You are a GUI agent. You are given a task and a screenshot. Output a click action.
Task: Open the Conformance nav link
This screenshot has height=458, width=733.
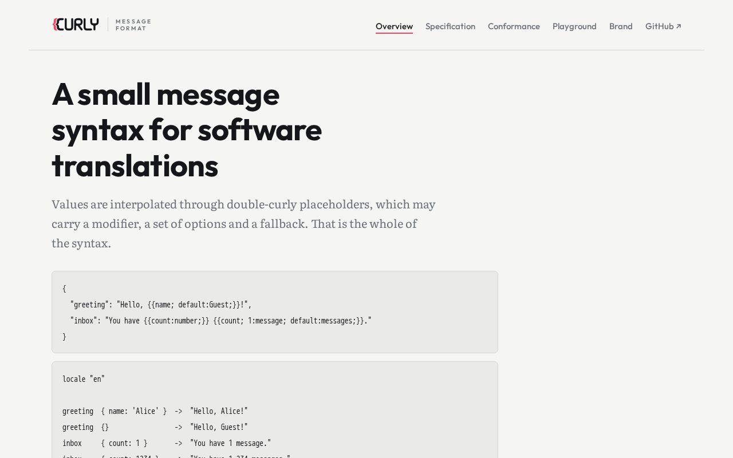[x=514, y=26]
